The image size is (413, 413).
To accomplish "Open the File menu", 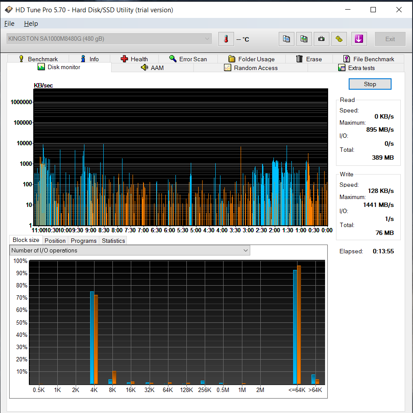I will pyautogui.click(x=9, y=24).
